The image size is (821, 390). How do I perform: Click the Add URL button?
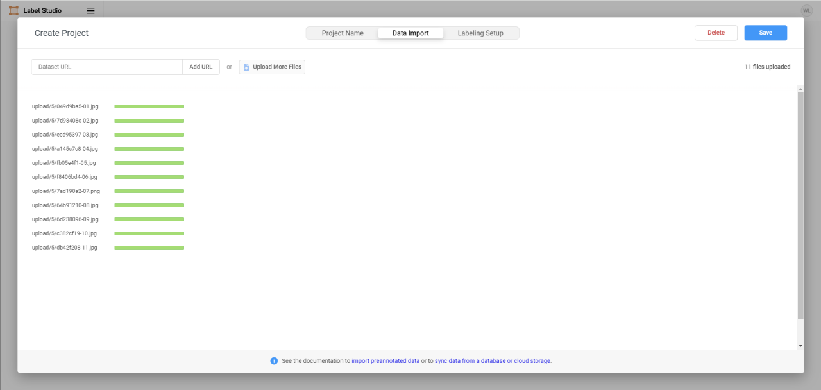pos(201,67)
